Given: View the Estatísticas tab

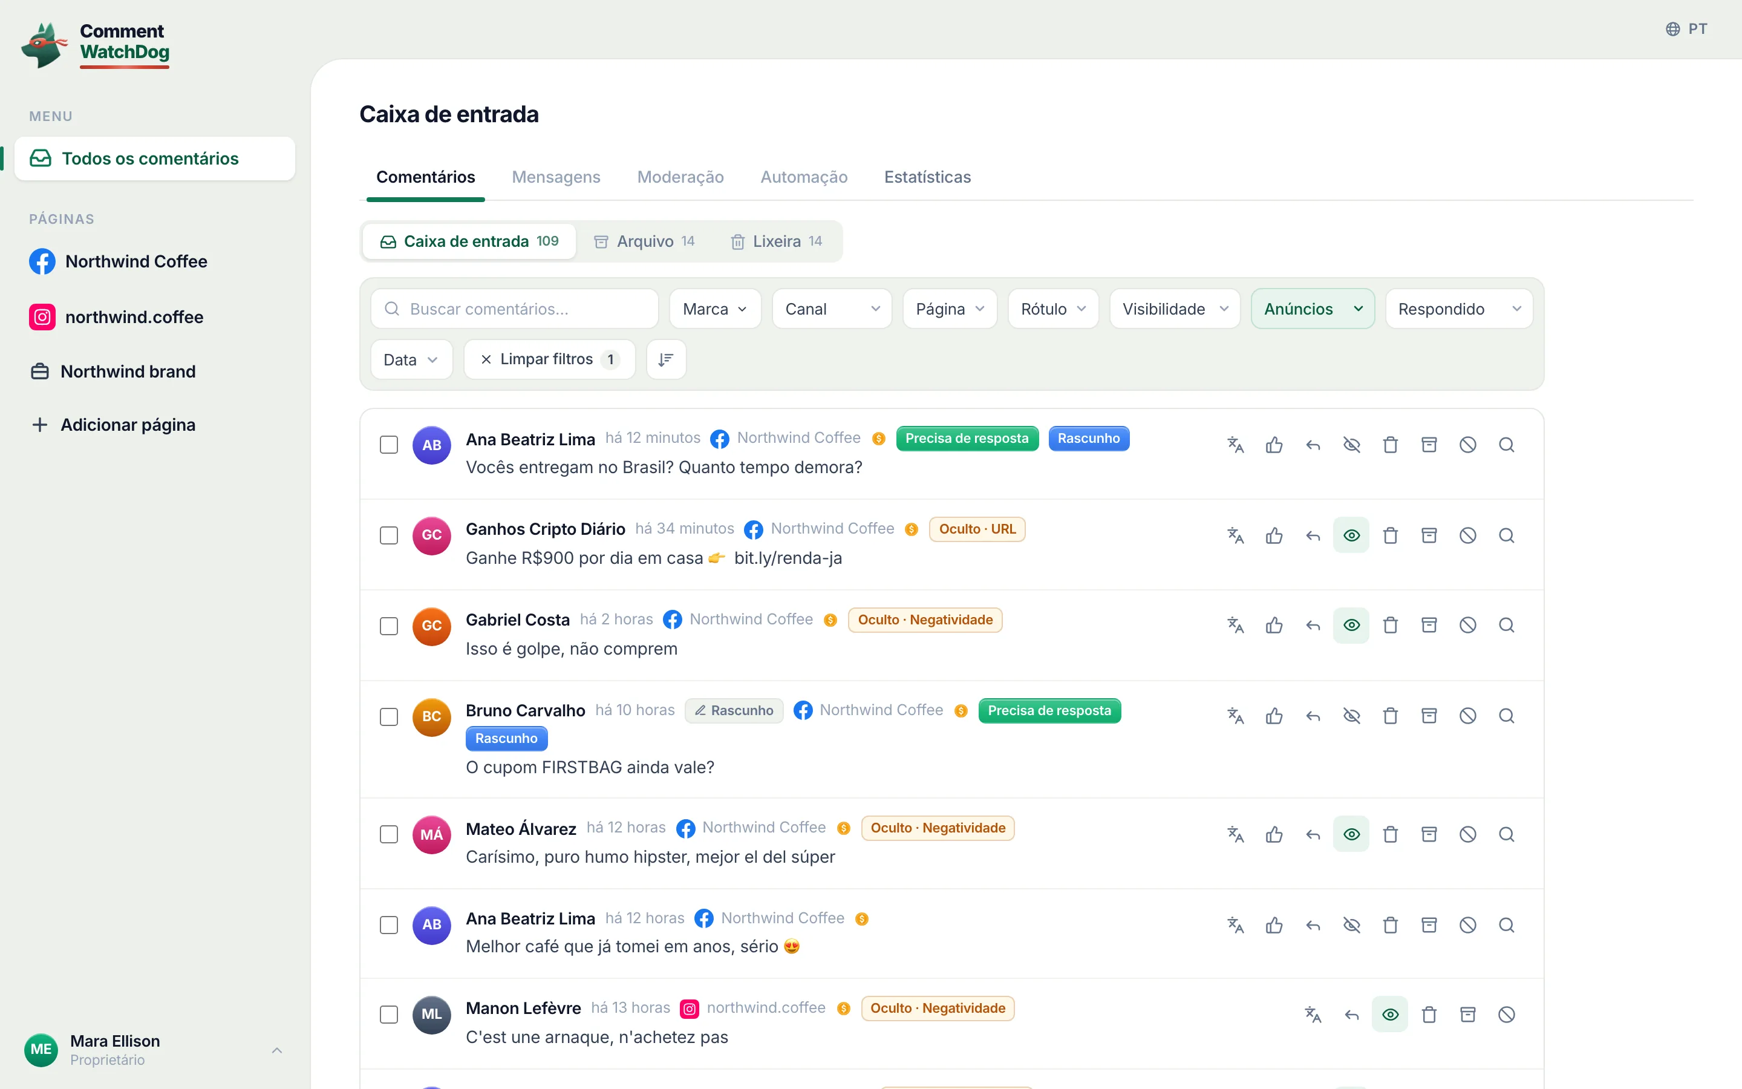Looking at the screenshot, I should [927, 177].
